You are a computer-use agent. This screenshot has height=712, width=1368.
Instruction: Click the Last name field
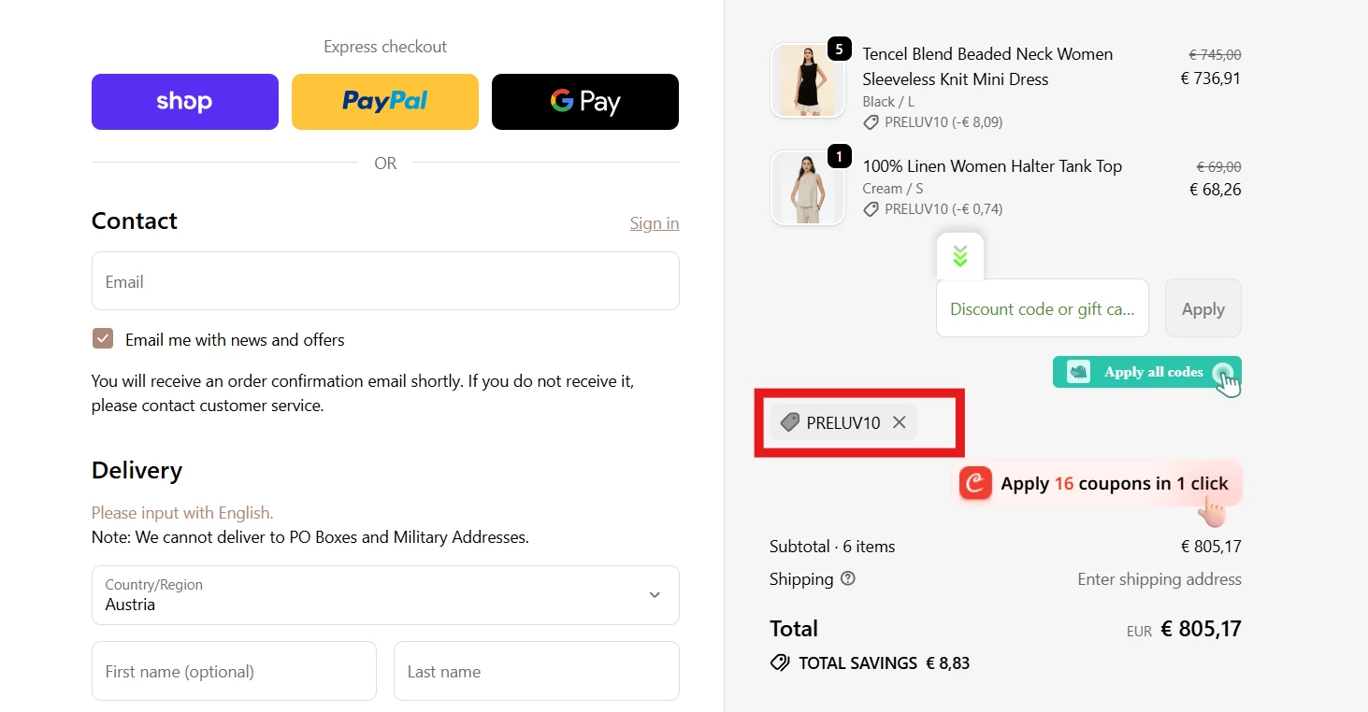pos(536,671)
